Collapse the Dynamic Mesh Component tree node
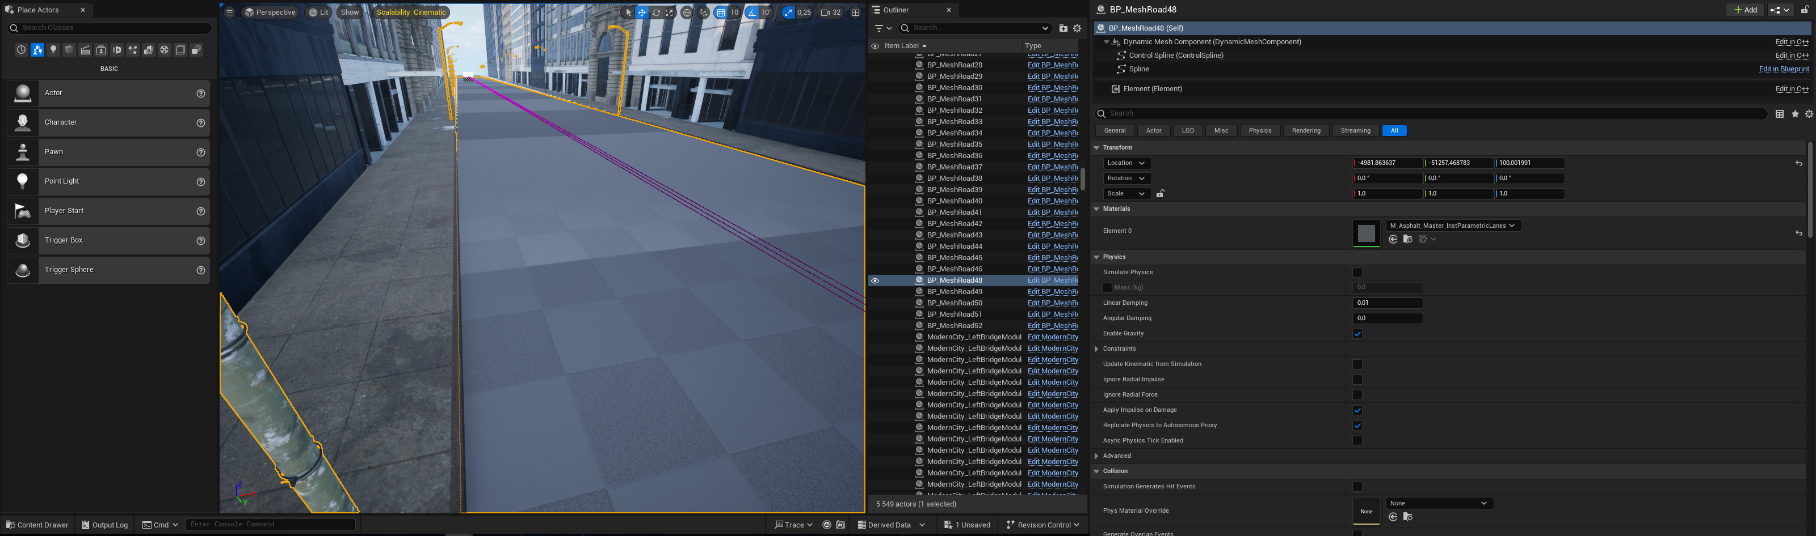The width and height of the screenshot is (1816, 536). [1106, 42]
